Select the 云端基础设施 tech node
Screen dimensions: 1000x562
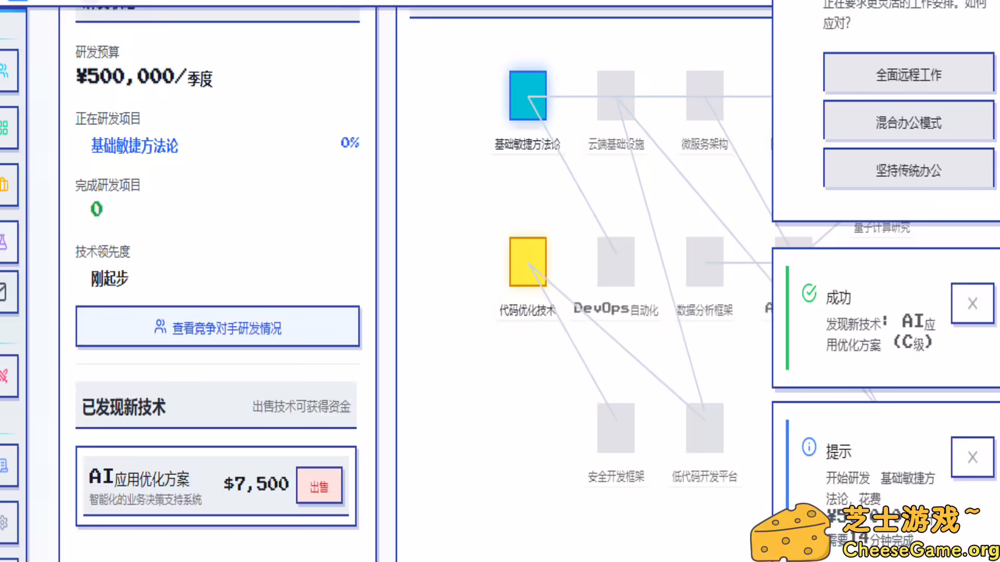point(616,96)
